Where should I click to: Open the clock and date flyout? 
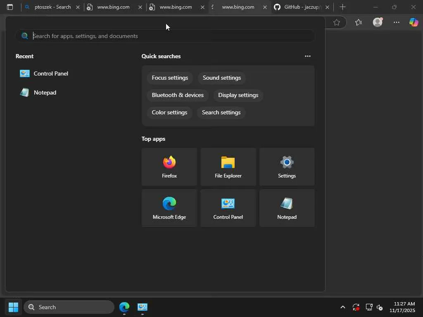coord(402,307)
